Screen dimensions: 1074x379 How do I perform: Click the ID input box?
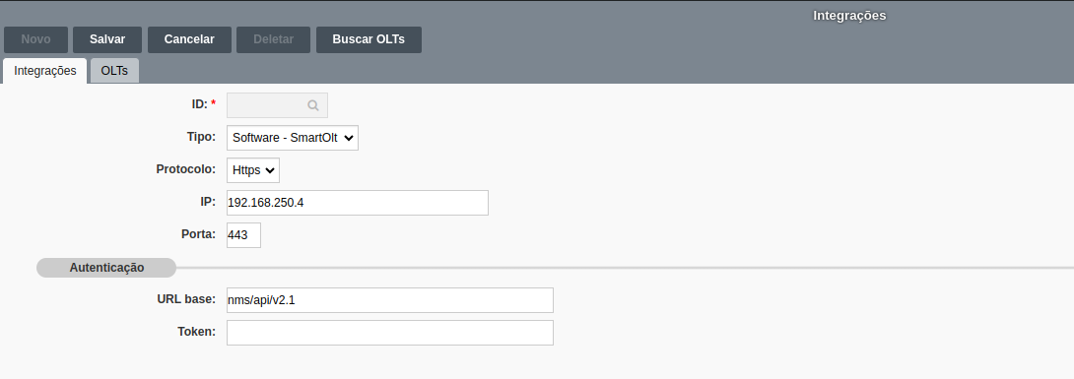(x=278, y=105)
